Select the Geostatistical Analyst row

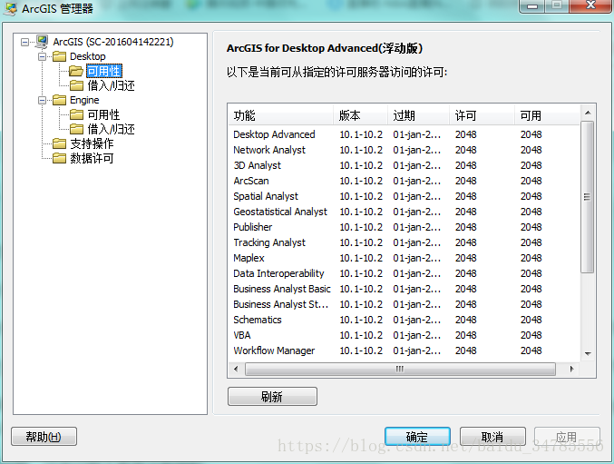pyautogui.click(x=404, y=212)
